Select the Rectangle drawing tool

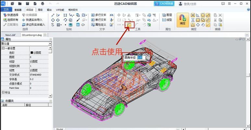tap(65, 15)
